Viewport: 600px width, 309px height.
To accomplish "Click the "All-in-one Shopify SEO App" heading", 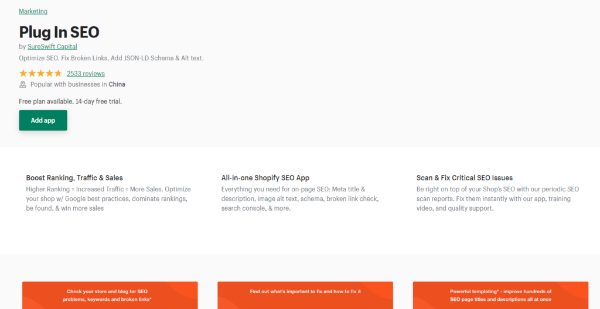I will [265, 178].
